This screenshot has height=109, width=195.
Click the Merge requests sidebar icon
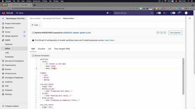coord(3,36)
